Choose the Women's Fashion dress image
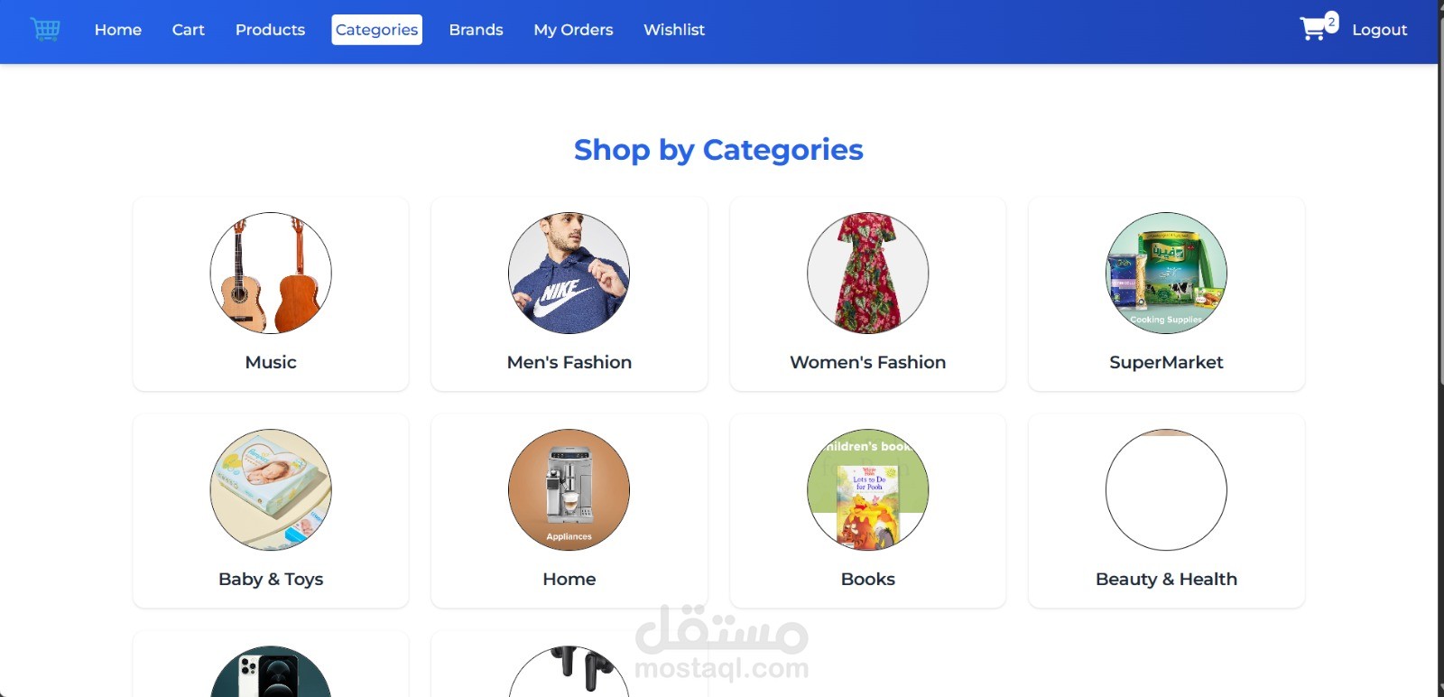This screenshot has width=1444, height=697. click(x=867, y=273)
